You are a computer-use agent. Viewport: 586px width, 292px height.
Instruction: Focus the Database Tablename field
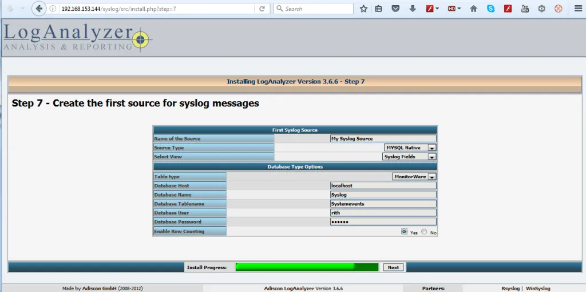pyautogui.click(x=383, y=203)
